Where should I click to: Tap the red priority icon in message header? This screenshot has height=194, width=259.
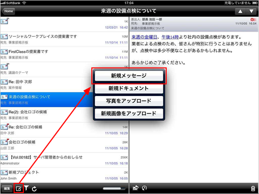pos(253,19)
